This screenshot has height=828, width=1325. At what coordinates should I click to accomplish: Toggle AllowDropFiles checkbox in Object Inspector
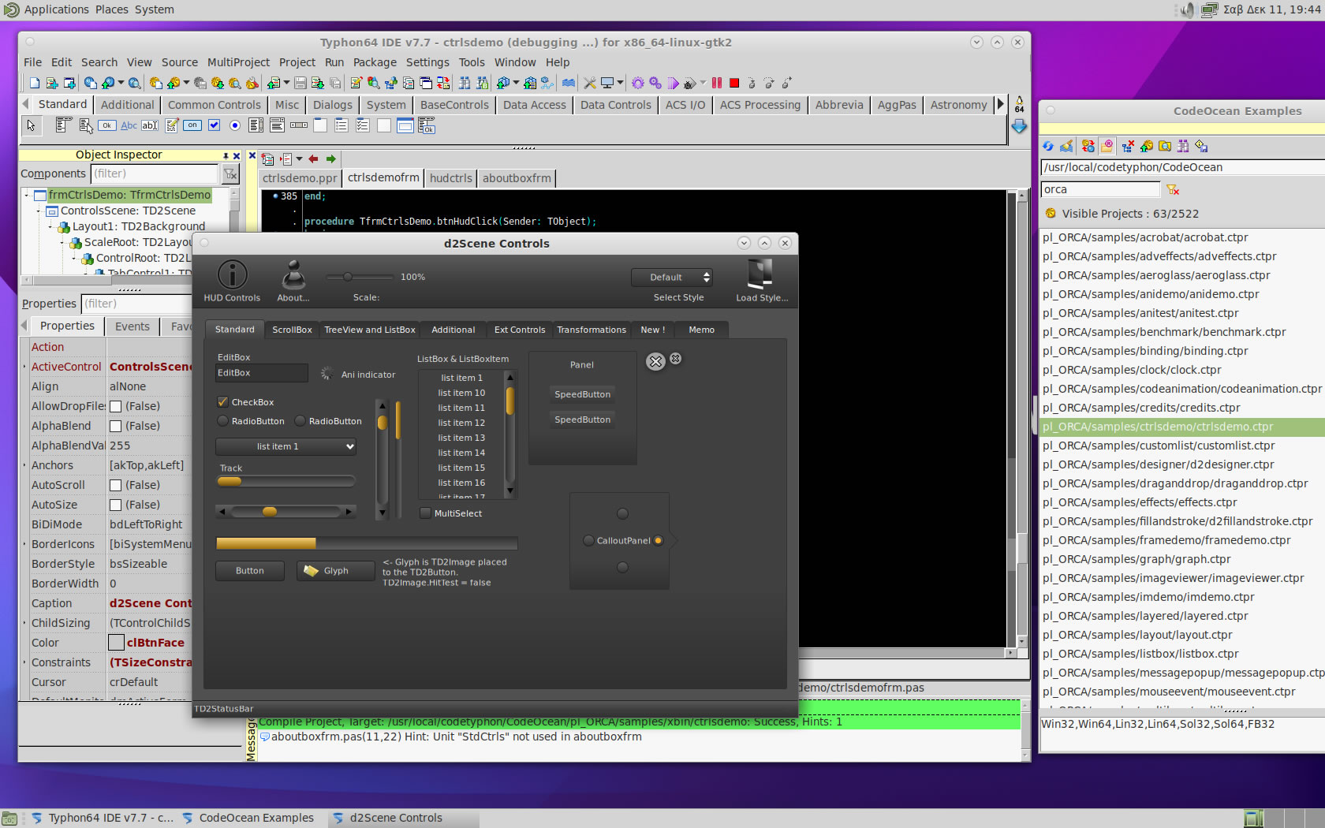pyautogui.click(x=115, y=406)
